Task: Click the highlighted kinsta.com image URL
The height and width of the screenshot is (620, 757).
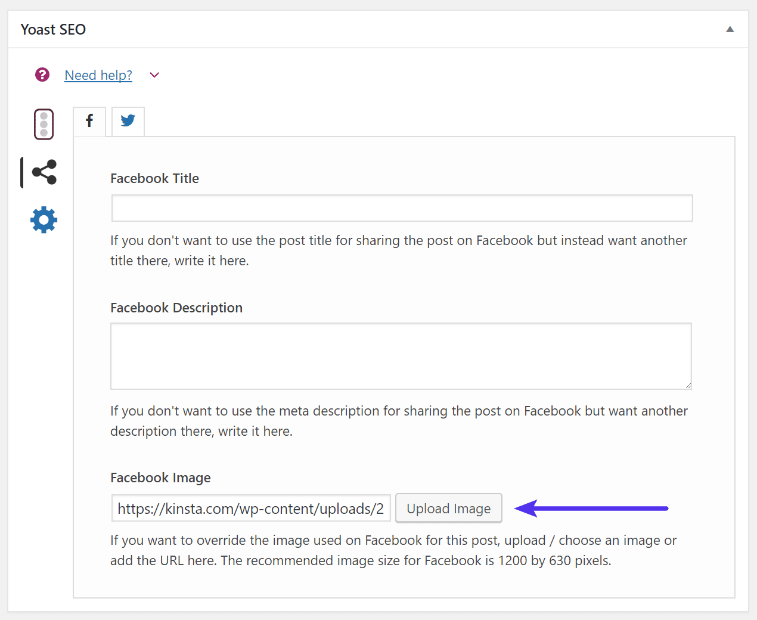Action: coord(250,508)
